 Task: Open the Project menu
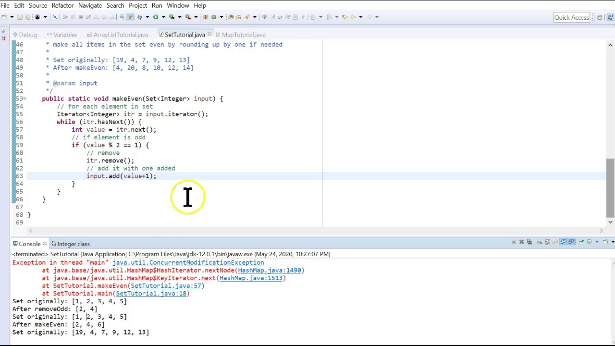(x=137, y=5)
